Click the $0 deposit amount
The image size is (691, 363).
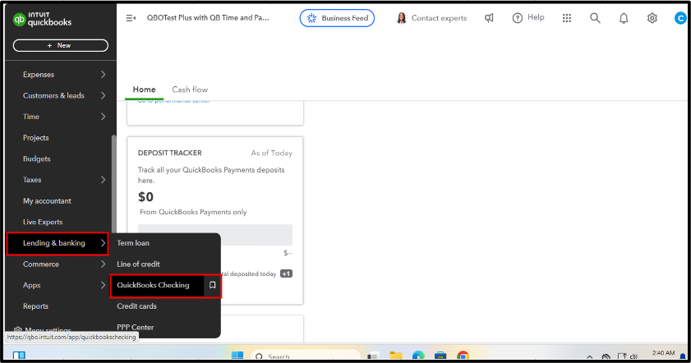(145, 196)
